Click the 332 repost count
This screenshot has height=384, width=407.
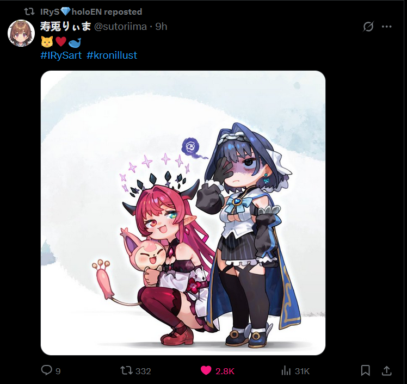[143, 371]
